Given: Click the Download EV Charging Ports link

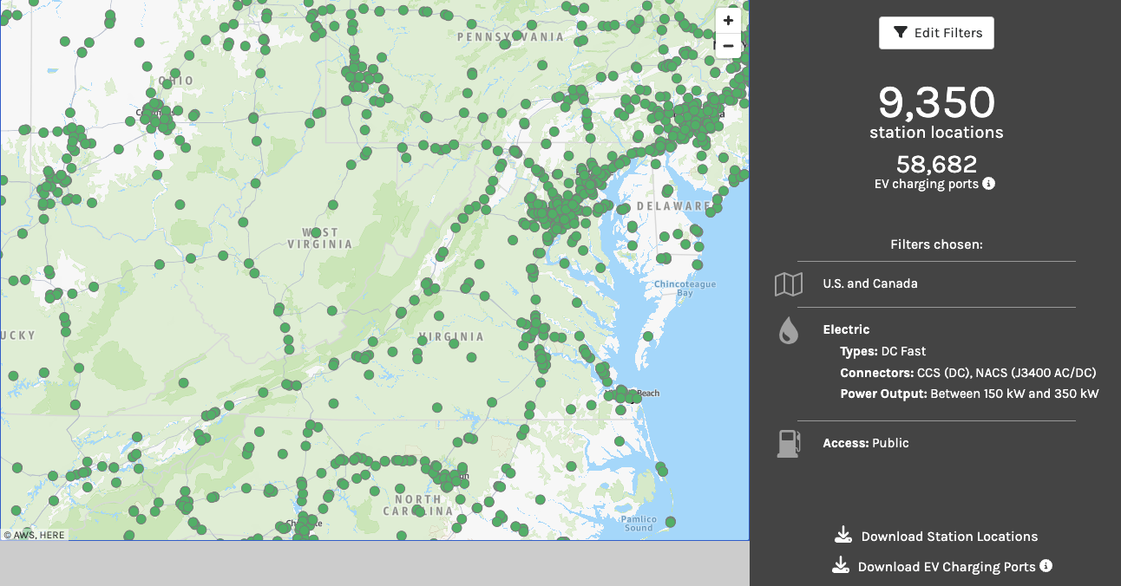Looking at the screenshot, I should [x=947, y=567].
